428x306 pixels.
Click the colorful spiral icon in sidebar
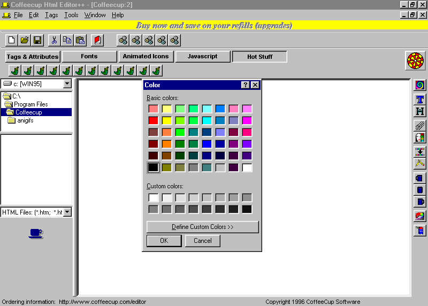pos(420,85)
